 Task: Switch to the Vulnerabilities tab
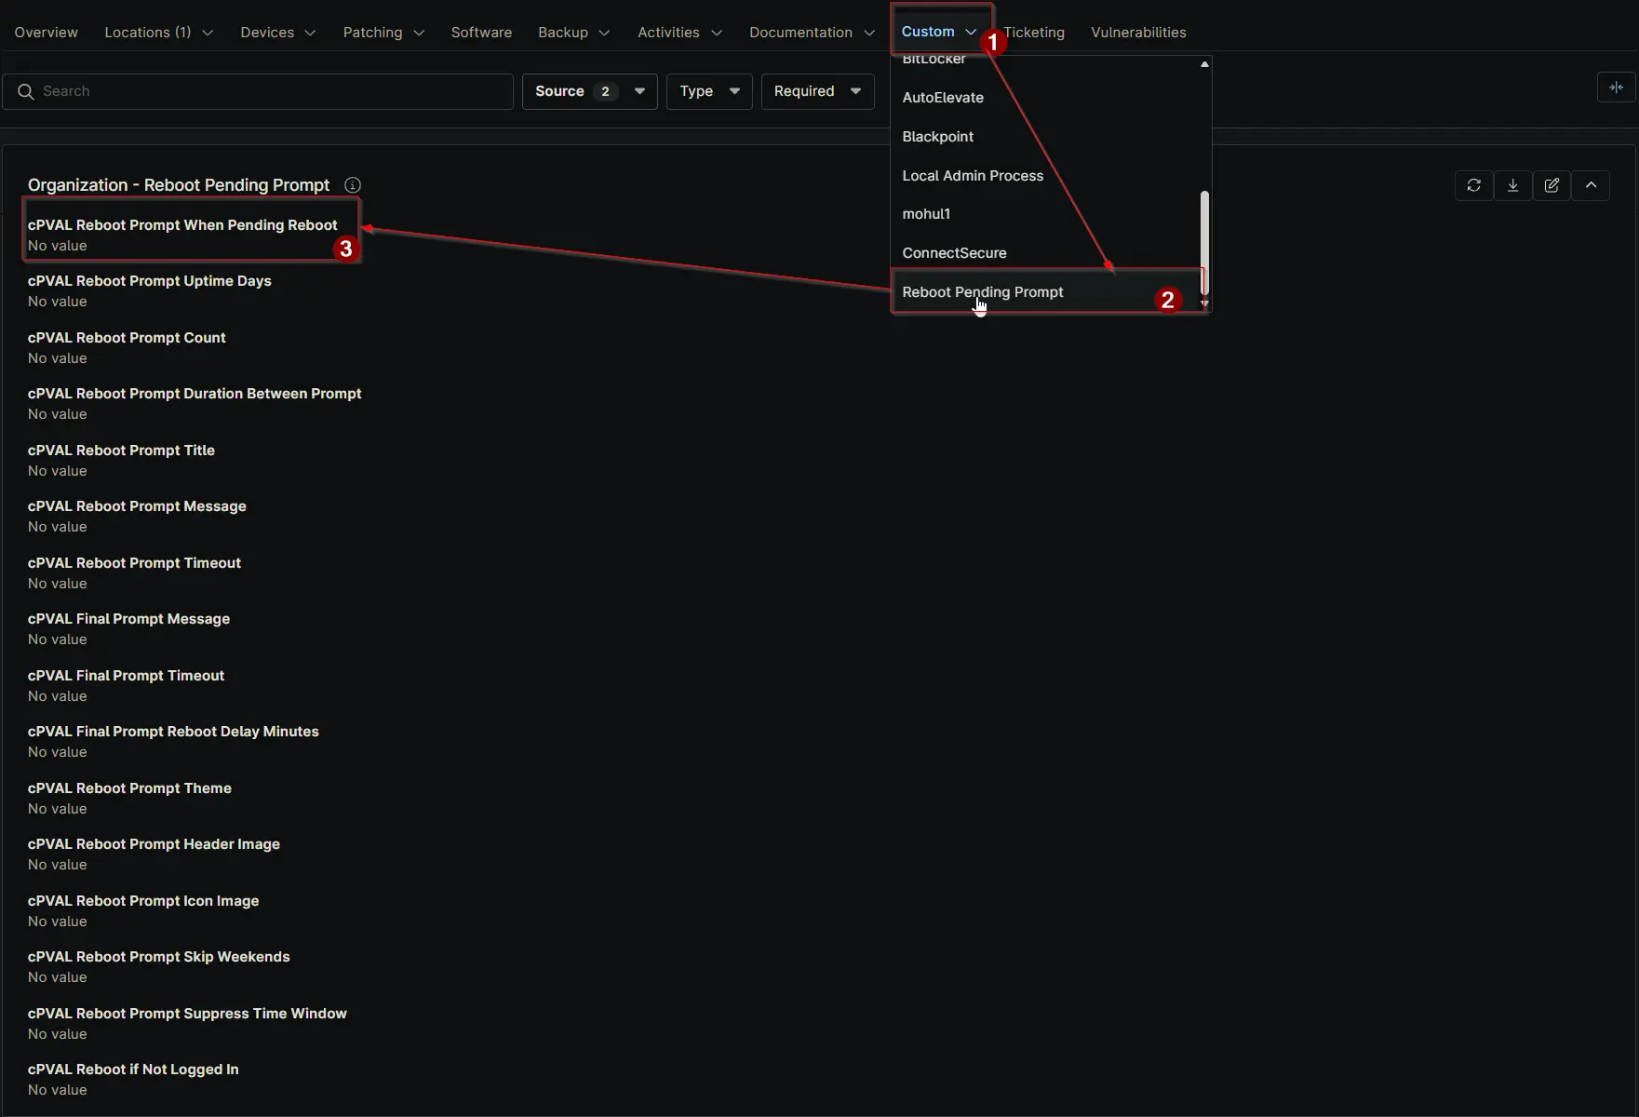pyautogui.click(x=1137, y=33)
